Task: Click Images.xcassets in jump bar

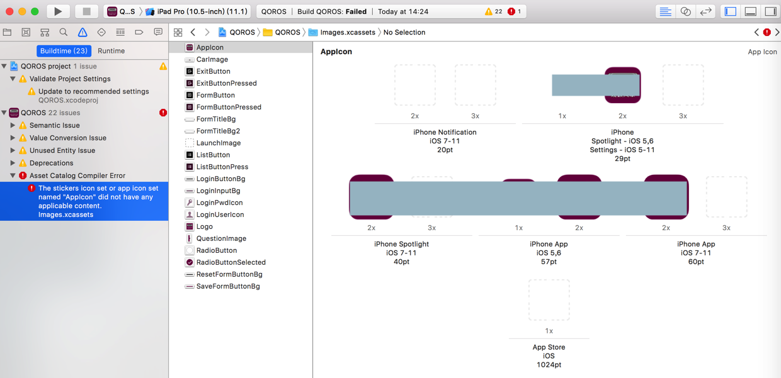Action: pyautogui.click(x=341, y=32)
